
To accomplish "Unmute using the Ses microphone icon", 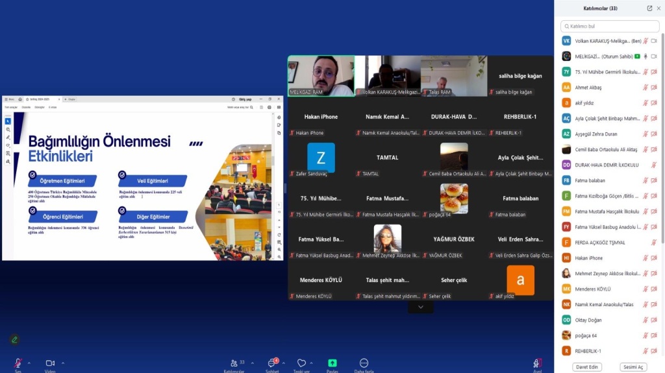I will click(18, 363).
